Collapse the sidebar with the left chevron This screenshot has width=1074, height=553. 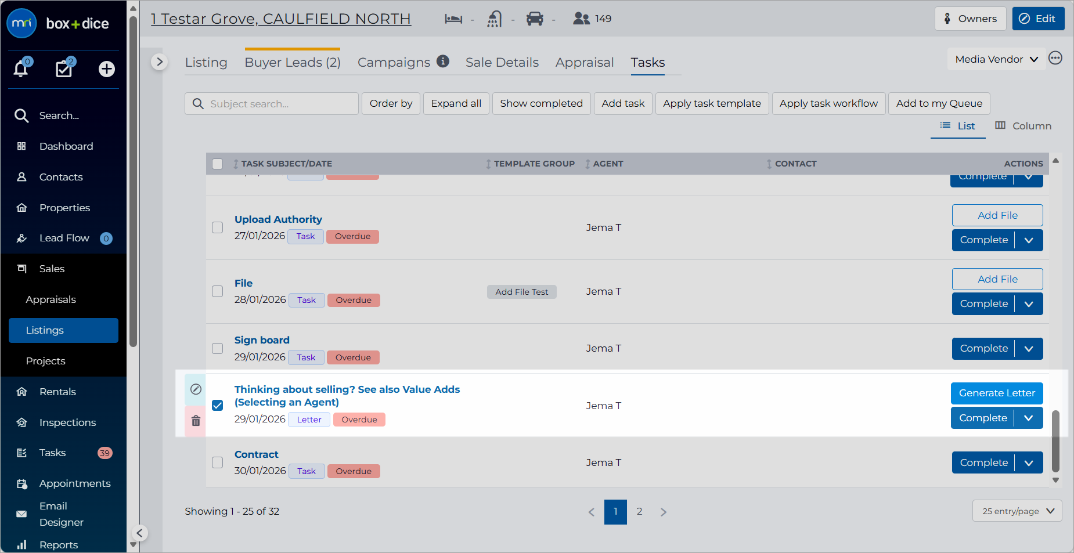139,533
